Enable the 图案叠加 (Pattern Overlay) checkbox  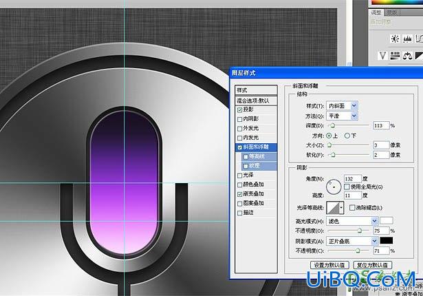[239, 204]
